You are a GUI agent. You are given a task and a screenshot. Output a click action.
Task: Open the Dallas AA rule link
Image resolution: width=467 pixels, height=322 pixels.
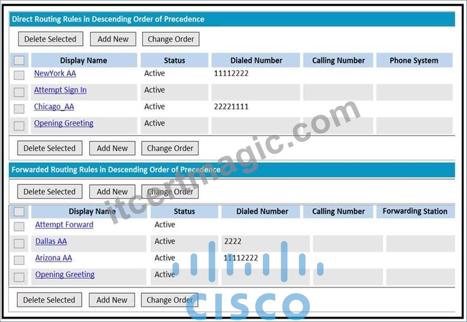[x=51, y=241]
